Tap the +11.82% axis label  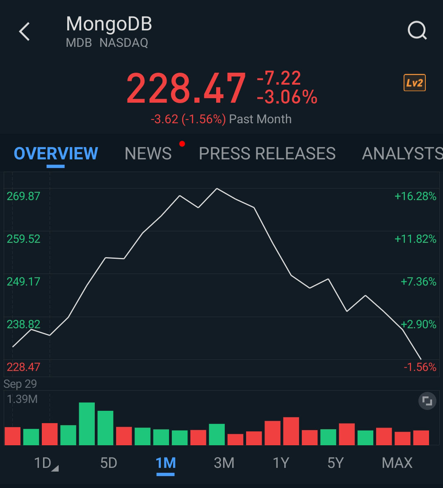(416, 239)
